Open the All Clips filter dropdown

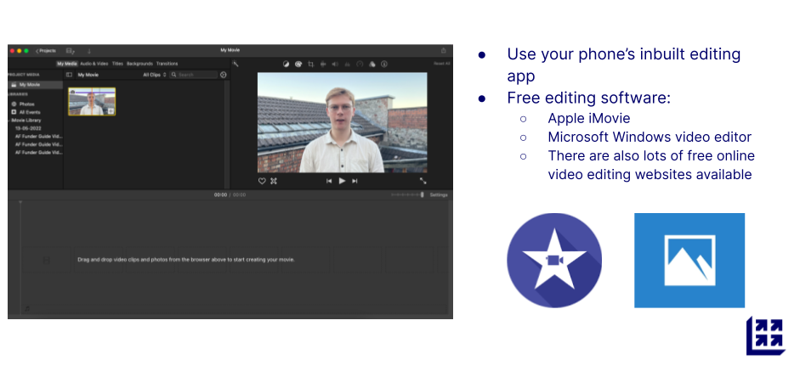point(155,75)
